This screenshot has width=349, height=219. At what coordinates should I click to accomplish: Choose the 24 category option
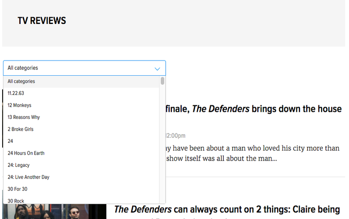[82, 141]
